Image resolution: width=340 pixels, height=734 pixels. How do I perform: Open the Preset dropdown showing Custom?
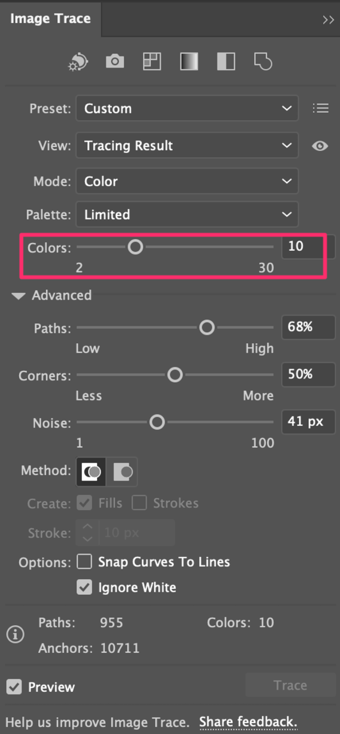(187, 108)
